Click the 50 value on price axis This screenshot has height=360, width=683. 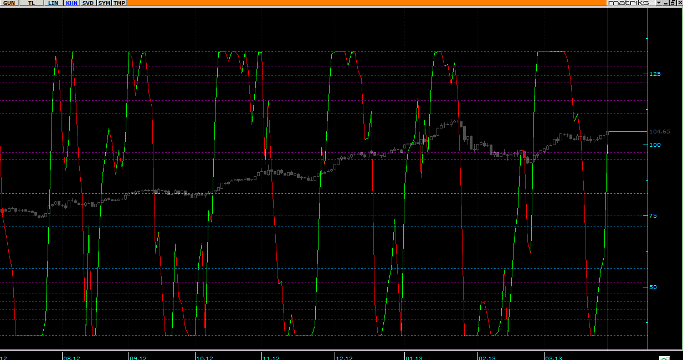pos(653,287)
